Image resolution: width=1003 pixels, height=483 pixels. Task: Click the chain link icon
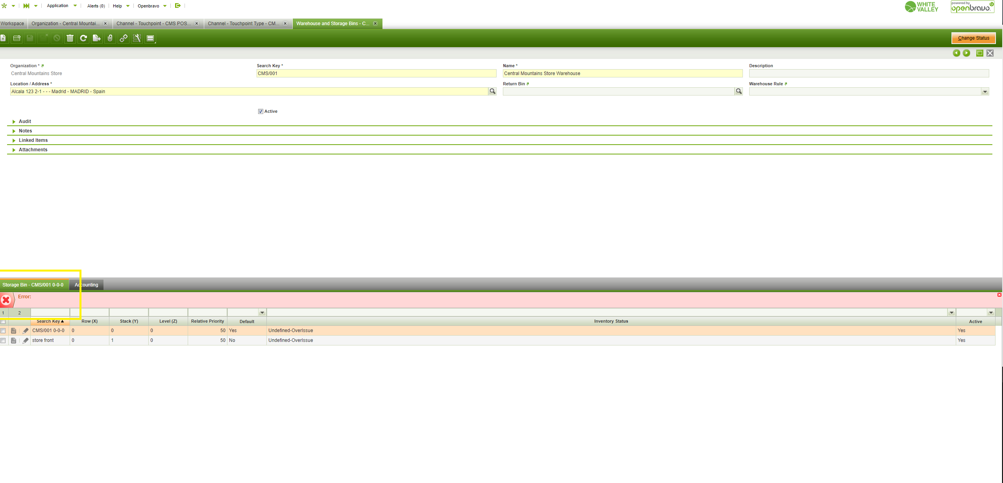pos(124,38)
